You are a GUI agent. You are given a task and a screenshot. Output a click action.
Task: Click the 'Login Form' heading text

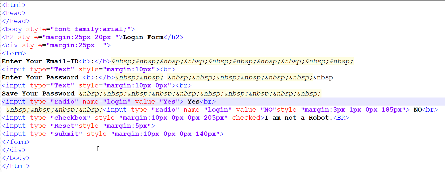(x=143, y=37)
